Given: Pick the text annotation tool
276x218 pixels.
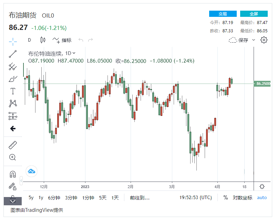Looking at the screenshot, I should point(13,91).
